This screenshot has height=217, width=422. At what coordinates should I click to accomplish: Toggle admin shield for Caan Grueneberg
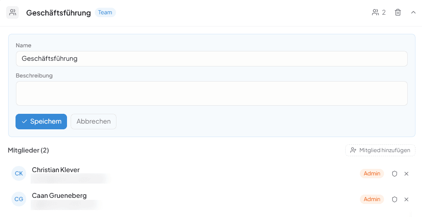pos(395,199)
